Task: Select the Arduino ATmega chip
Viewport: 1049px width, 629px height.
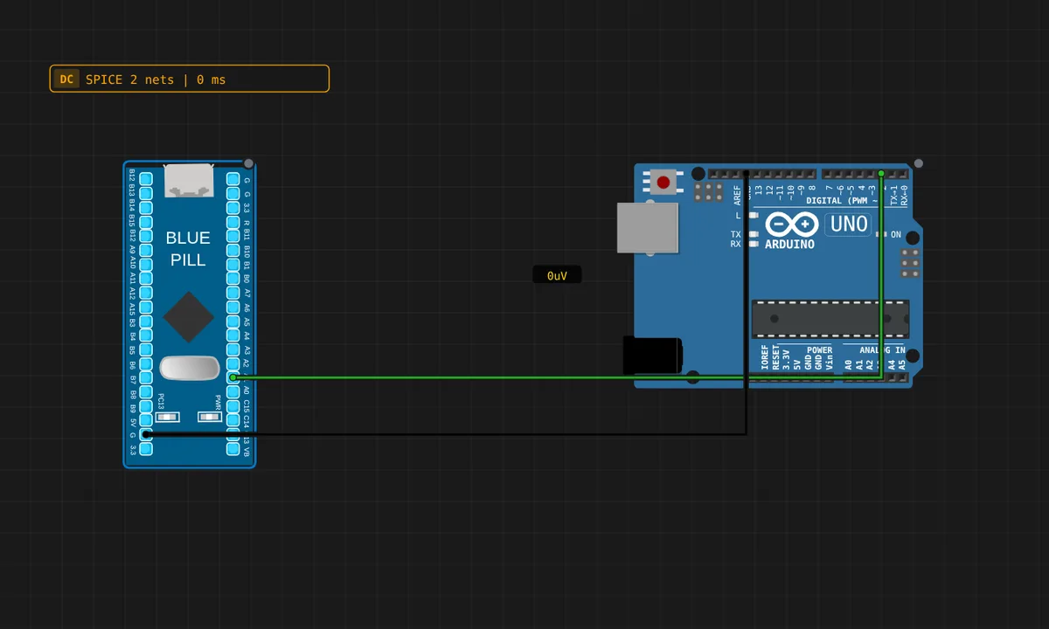Action: [x=830, y=319]
